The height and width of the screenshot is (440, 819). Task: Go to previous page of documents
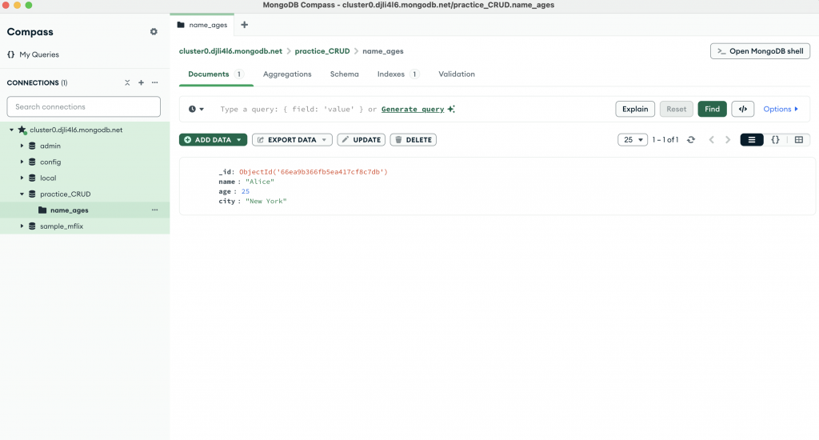click(x=711, y=139)
